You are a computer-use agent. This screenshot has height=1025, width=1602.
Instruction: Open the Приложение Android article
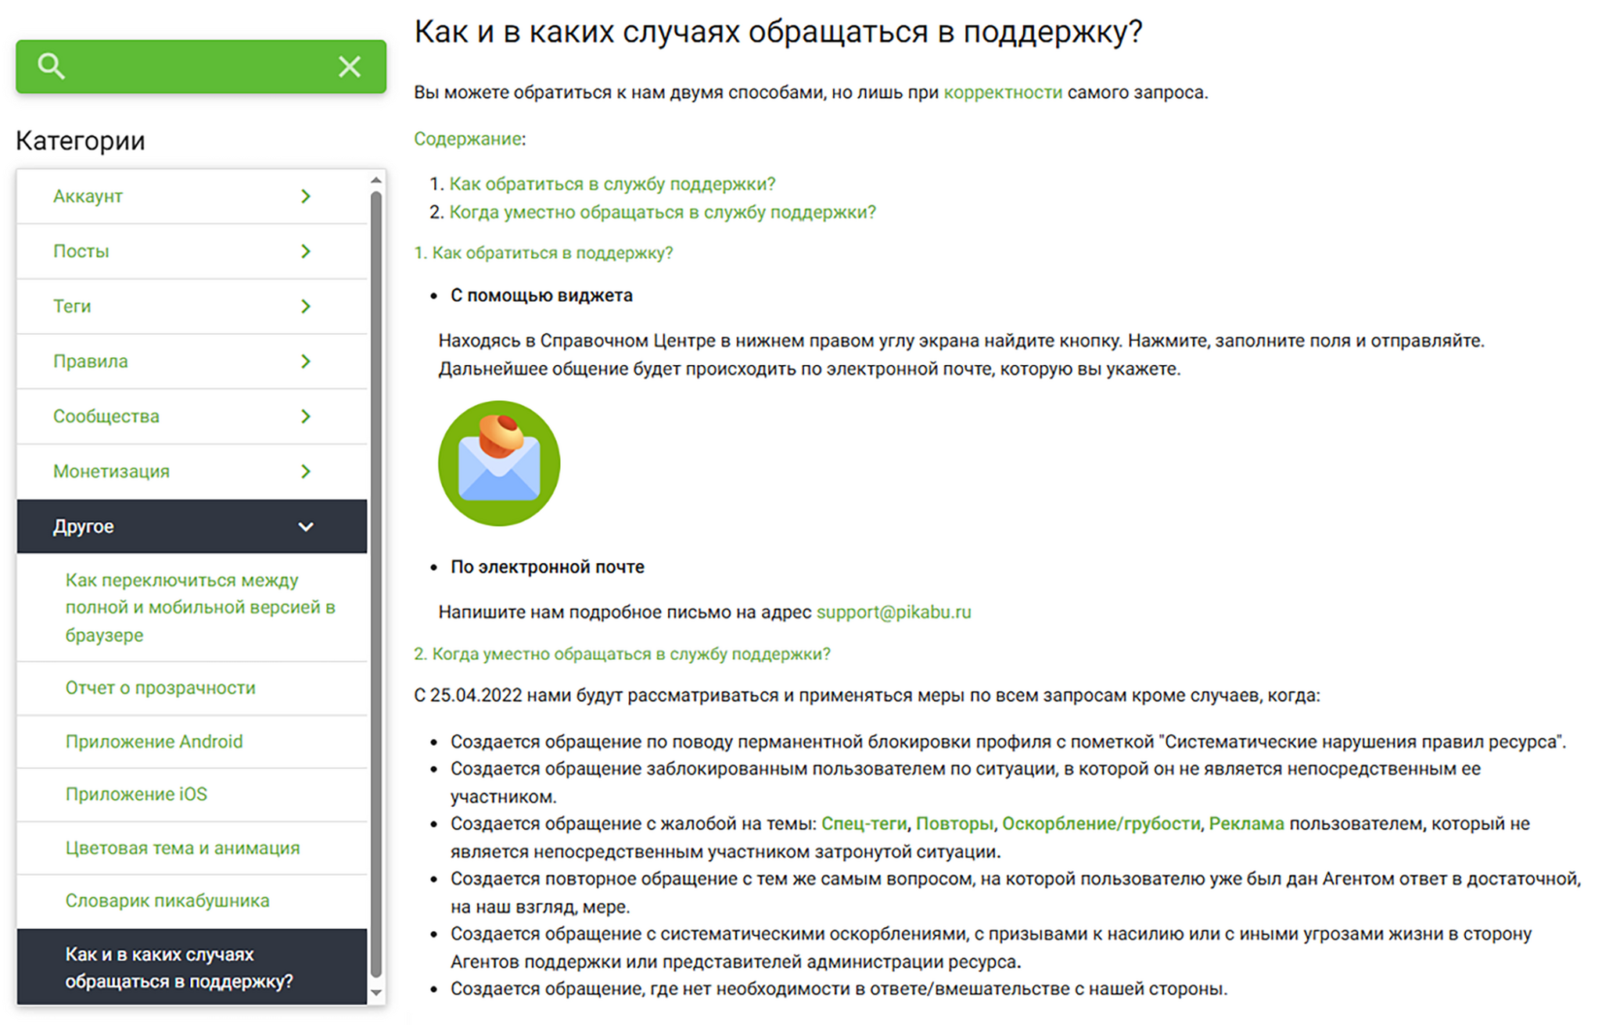pos(154,741)
